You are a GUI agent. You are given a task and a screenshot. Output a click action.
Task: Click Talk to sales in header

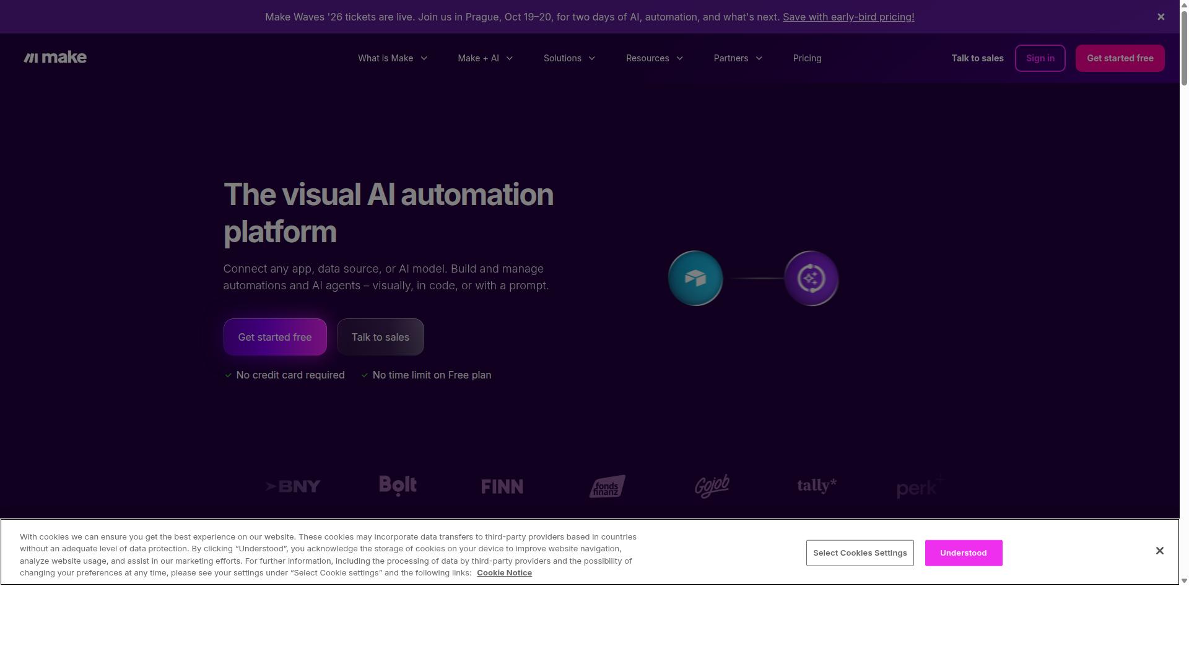tap(977, 58)
